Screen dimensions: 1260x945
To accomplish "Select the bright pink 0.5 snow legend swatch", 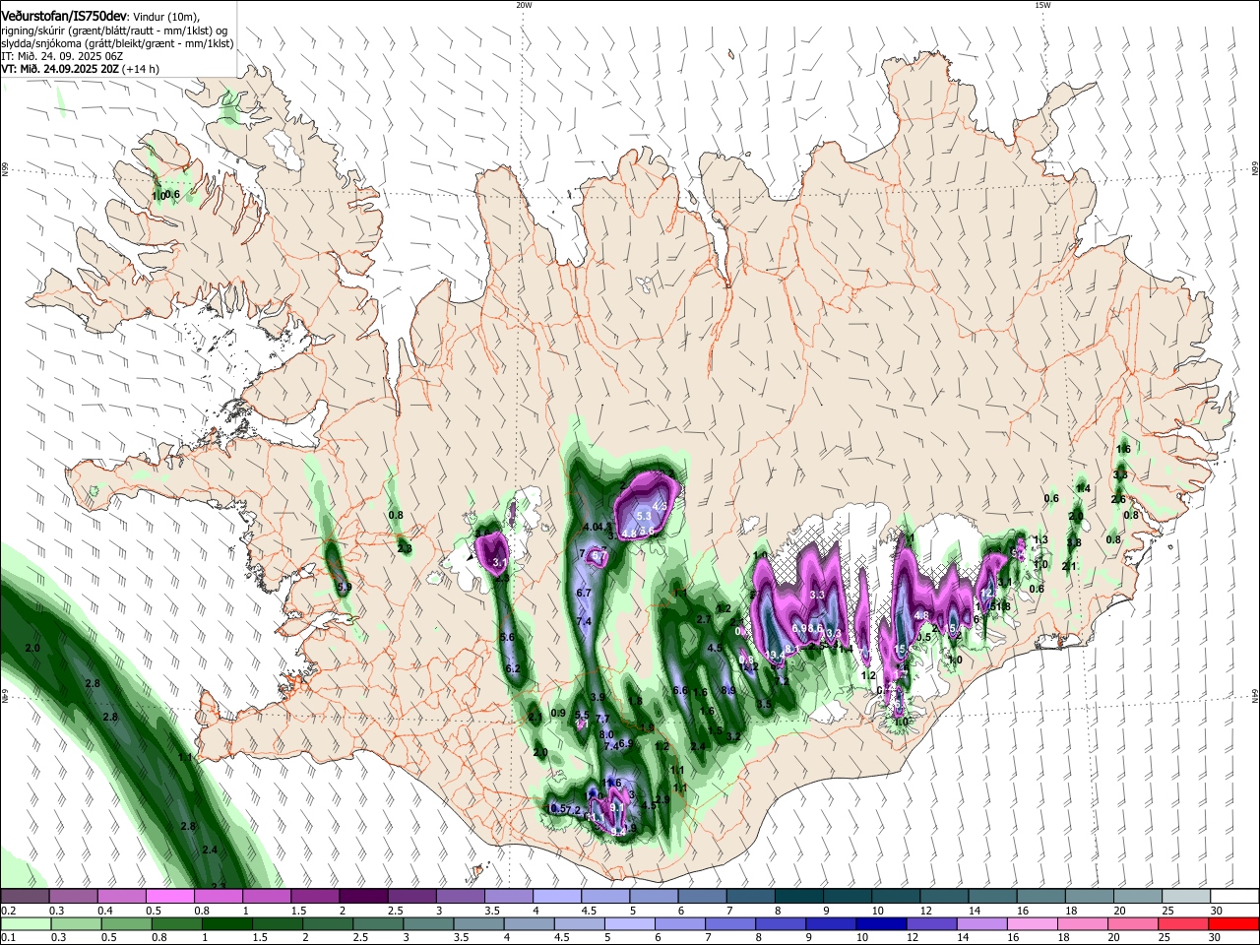I will click(170, 897).
